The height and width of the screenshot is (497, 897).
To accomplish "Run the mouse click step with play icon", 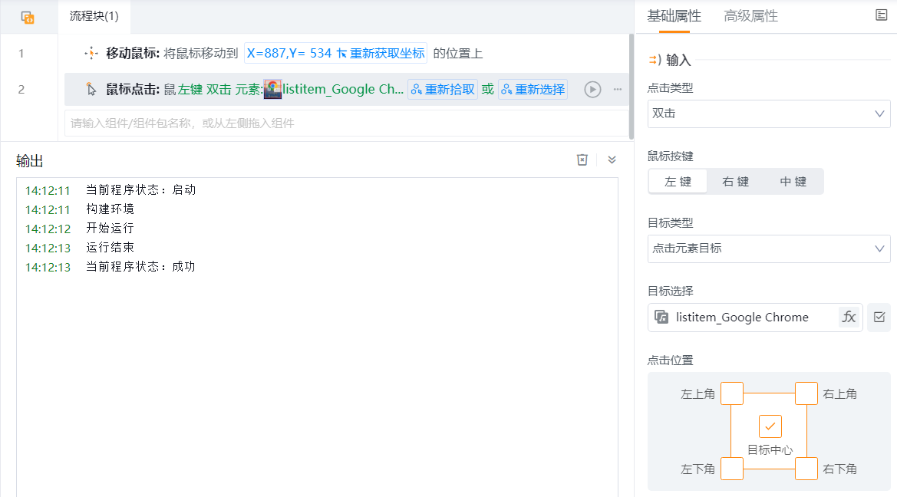I will point(592,90).
